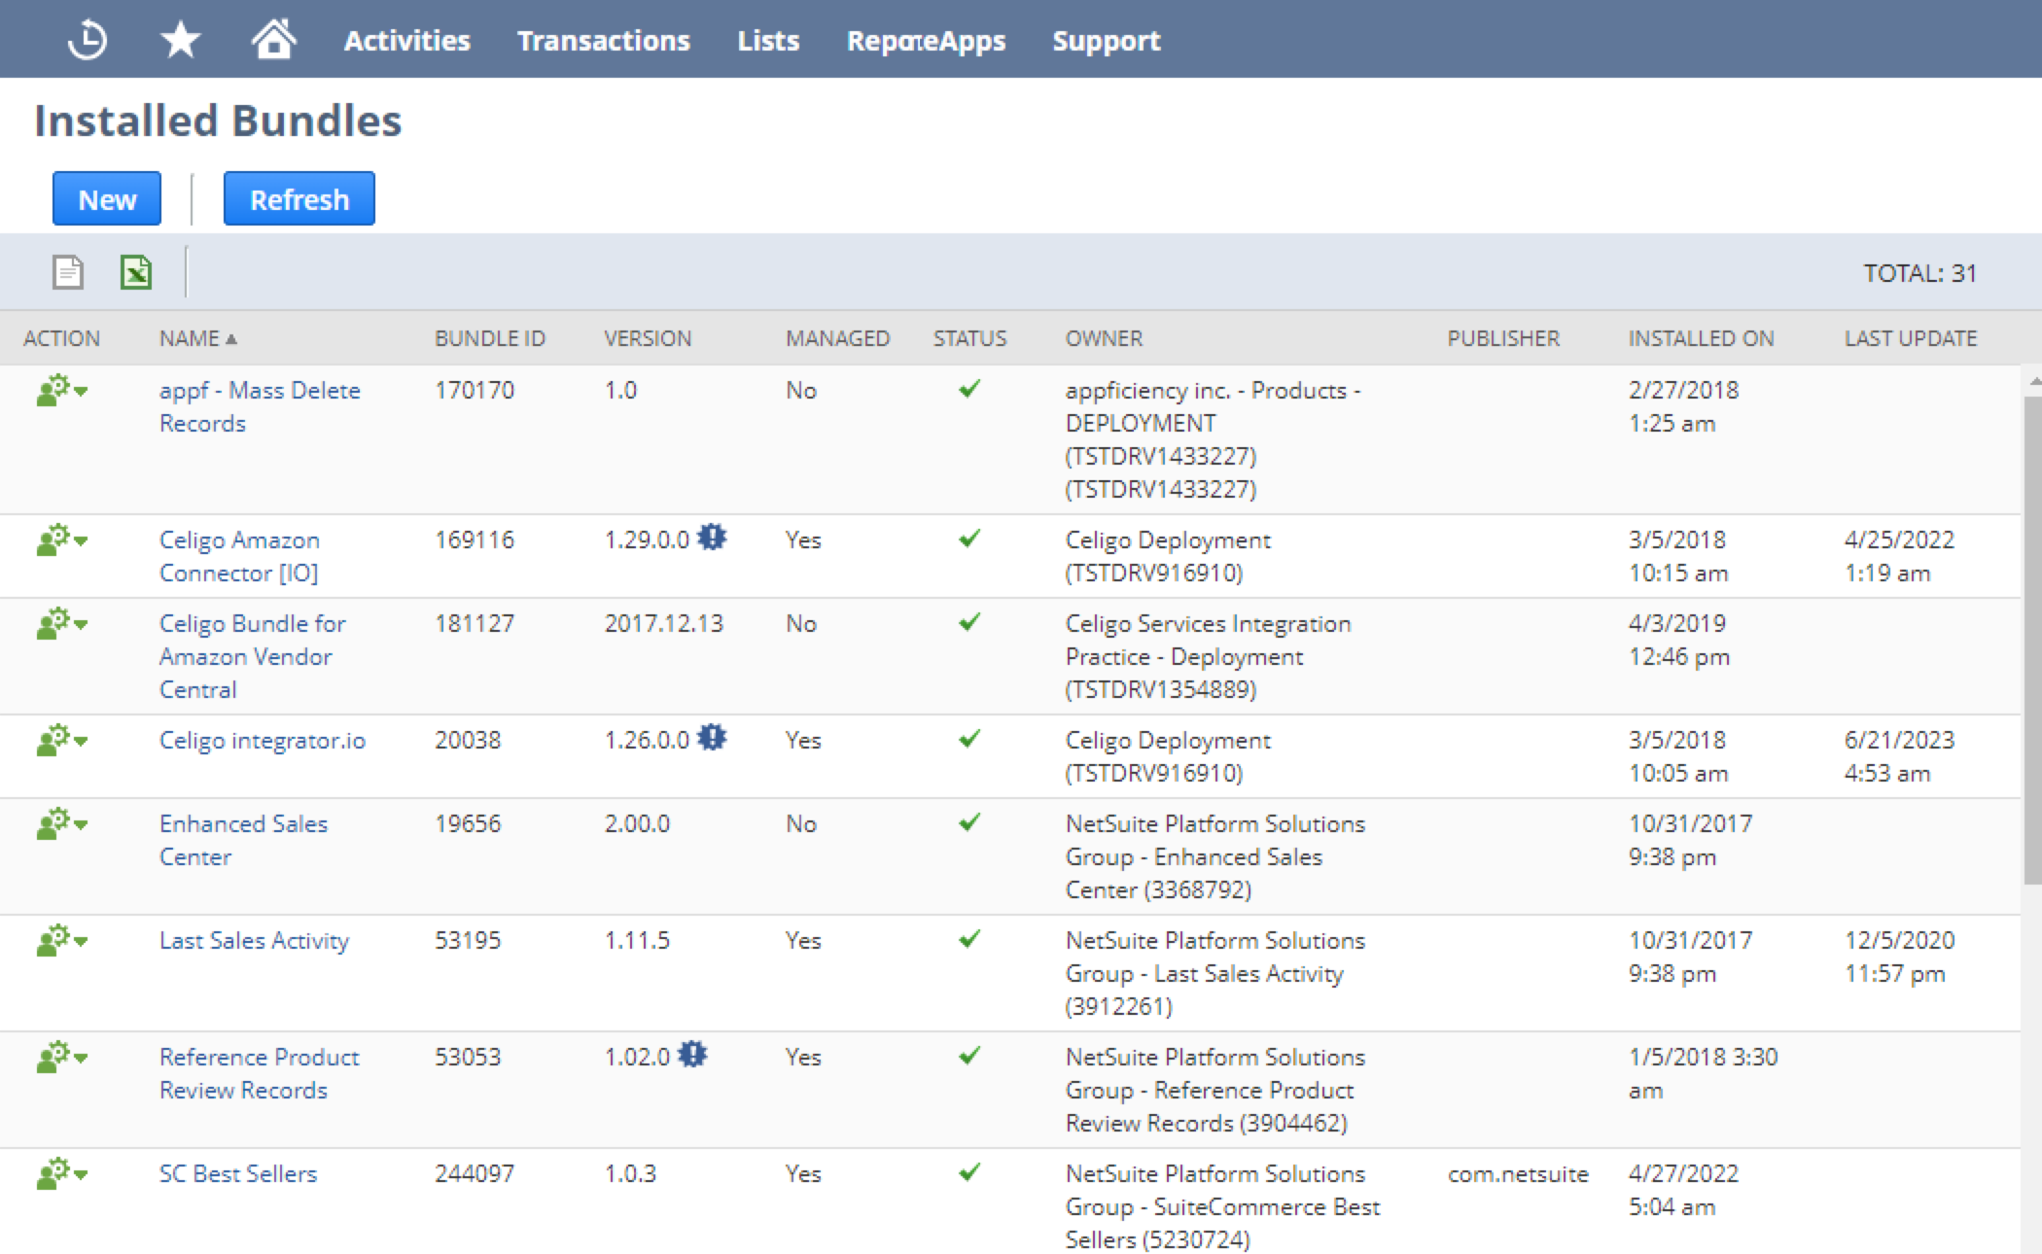Click the vertical scrollbar thumb of the list
The width and height of the screenshot is (2042, 1254).
(x=2032, y=640)
